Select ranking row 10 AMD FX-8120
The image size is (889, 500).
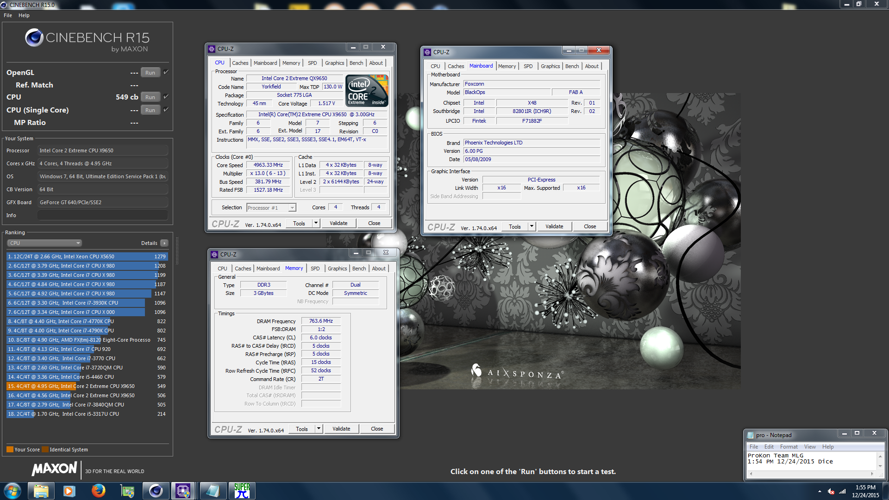[x=87, y=340]
